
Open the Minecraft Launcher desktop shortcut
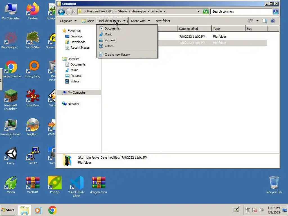(11, 100)
